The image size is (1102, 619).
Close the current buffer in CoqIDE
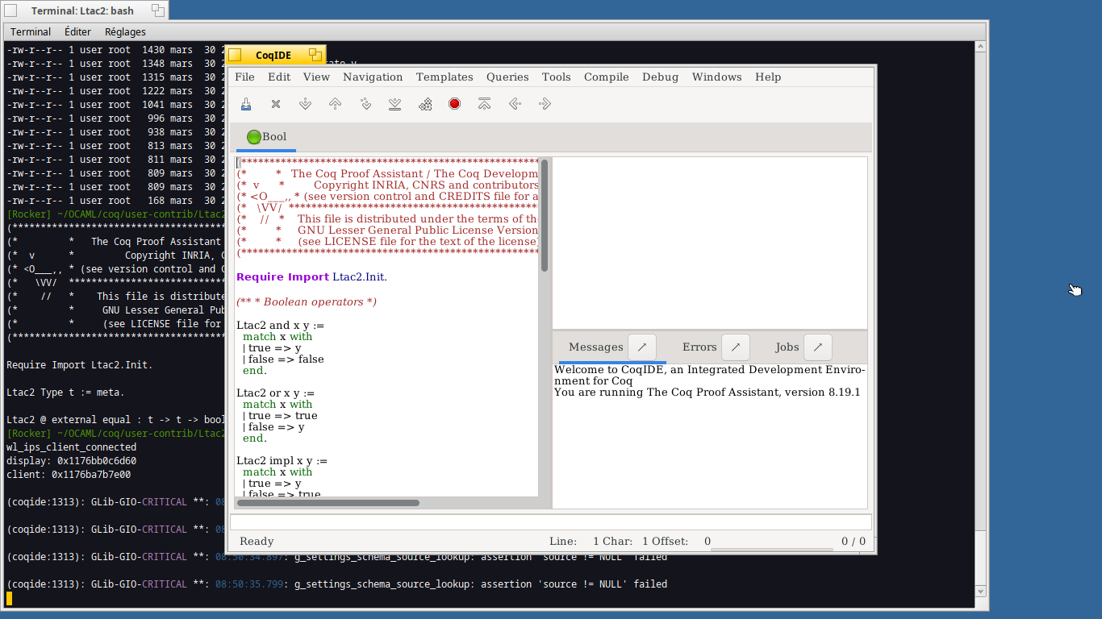[x=276, y=104]
